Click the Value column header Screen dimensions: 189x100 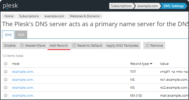[164, 64]
